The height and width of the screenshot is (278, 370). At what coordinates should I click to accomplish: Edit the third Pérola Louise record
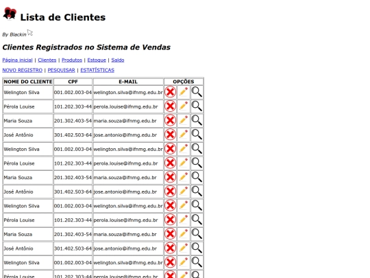pyautogui.click(x=184, y=220)
